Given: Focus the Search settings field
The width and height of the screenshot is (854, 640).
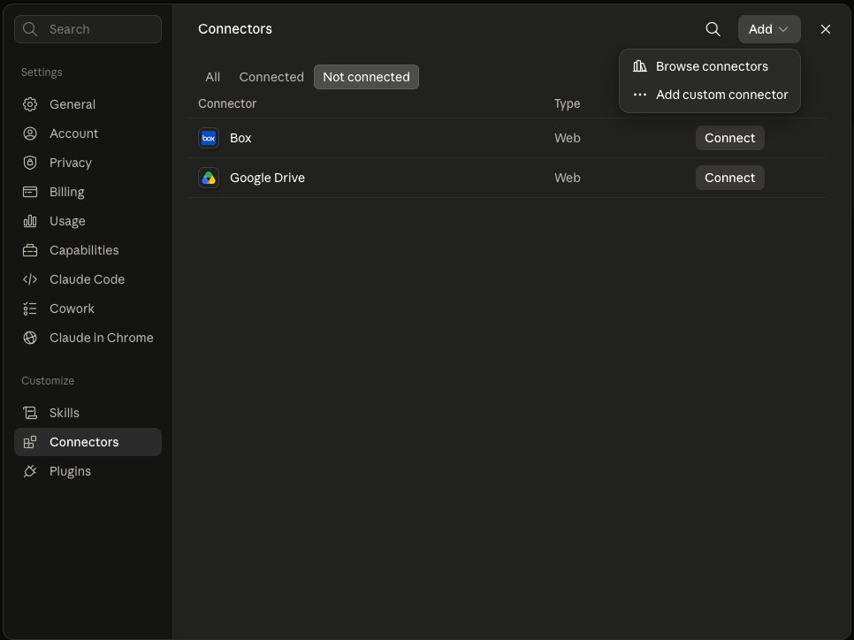Looking at the screenshot, I should tap(88, 29).
